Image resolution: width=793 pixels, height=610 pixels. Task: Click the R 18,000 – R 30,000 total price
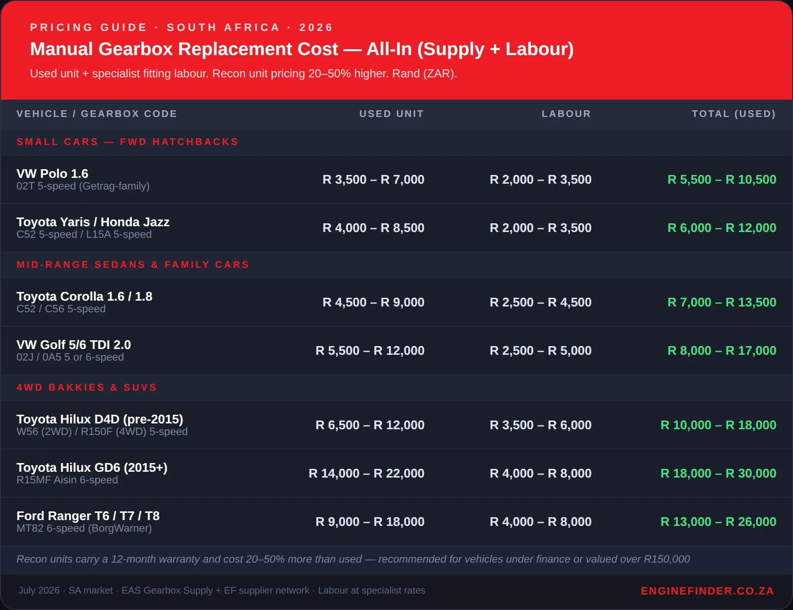(718, 473)
